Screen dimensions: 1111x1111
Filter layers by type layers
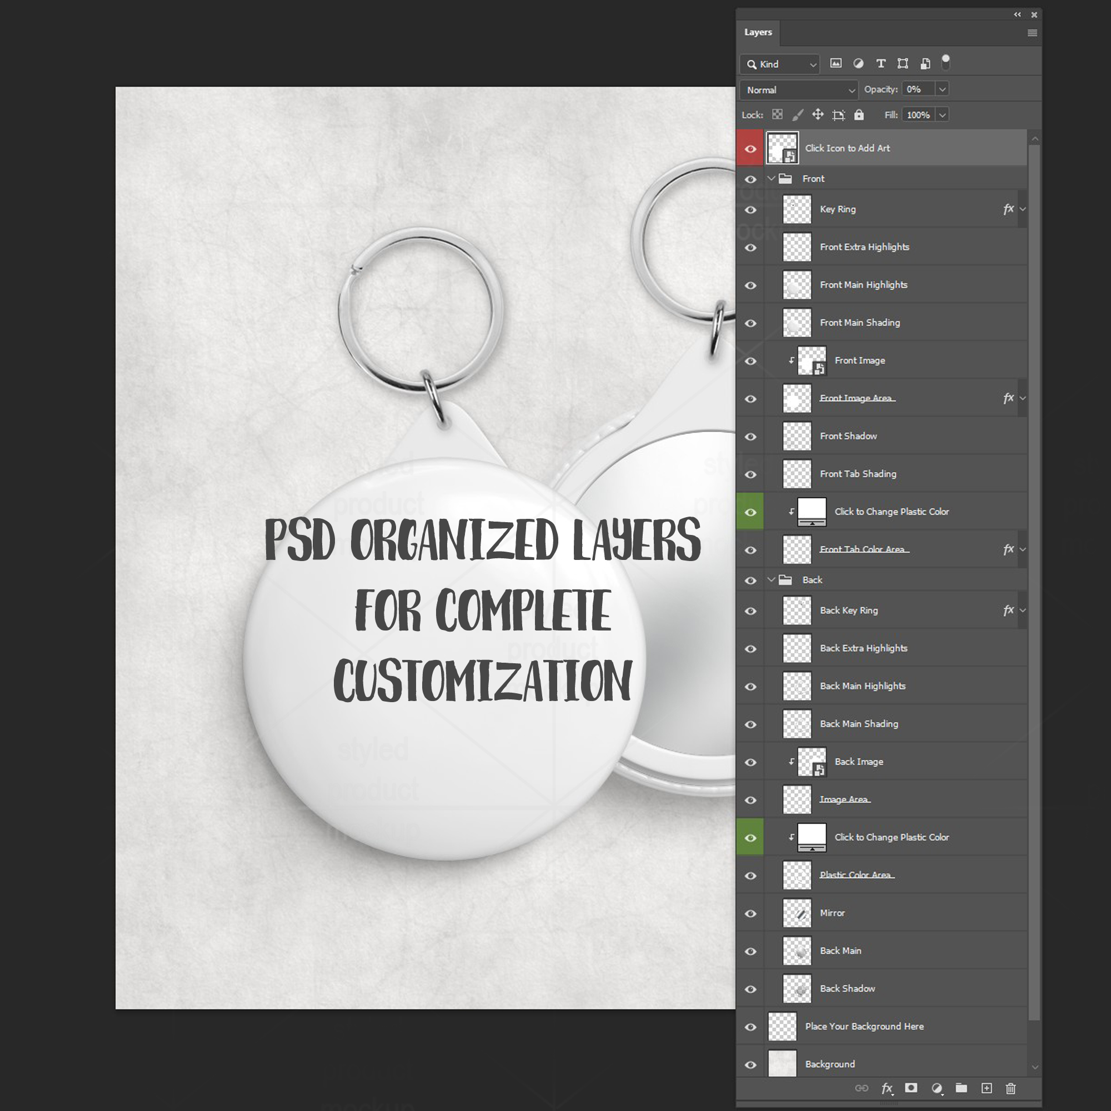[880, 63]
